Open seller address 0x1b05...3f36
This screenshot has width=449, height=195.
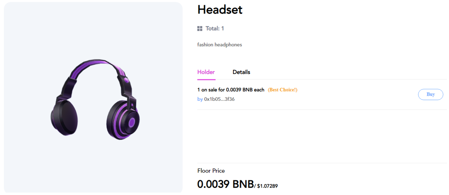tap(219, 99)
